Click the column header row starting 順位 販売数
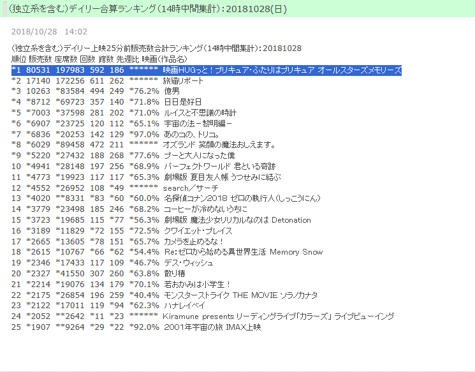This screenshot has height=372, width=475. coord(99,59)
